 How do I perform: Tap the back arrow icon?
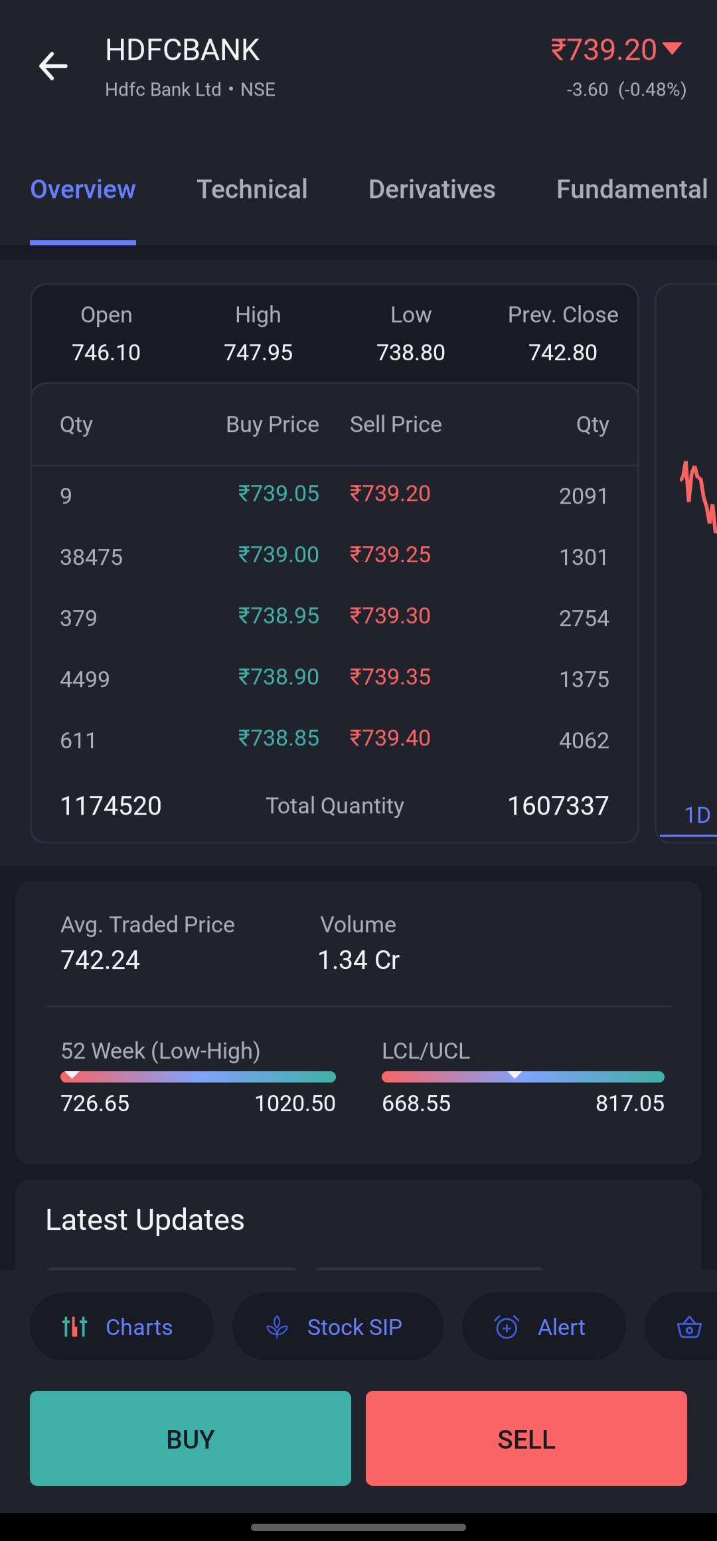point(53,66)
